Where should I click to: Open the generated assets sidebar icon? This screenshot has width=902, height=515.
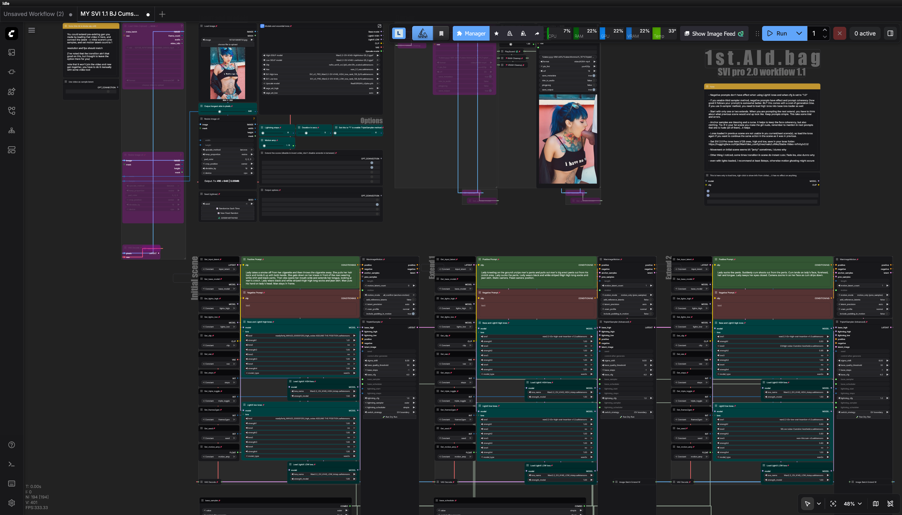[12, 53]
